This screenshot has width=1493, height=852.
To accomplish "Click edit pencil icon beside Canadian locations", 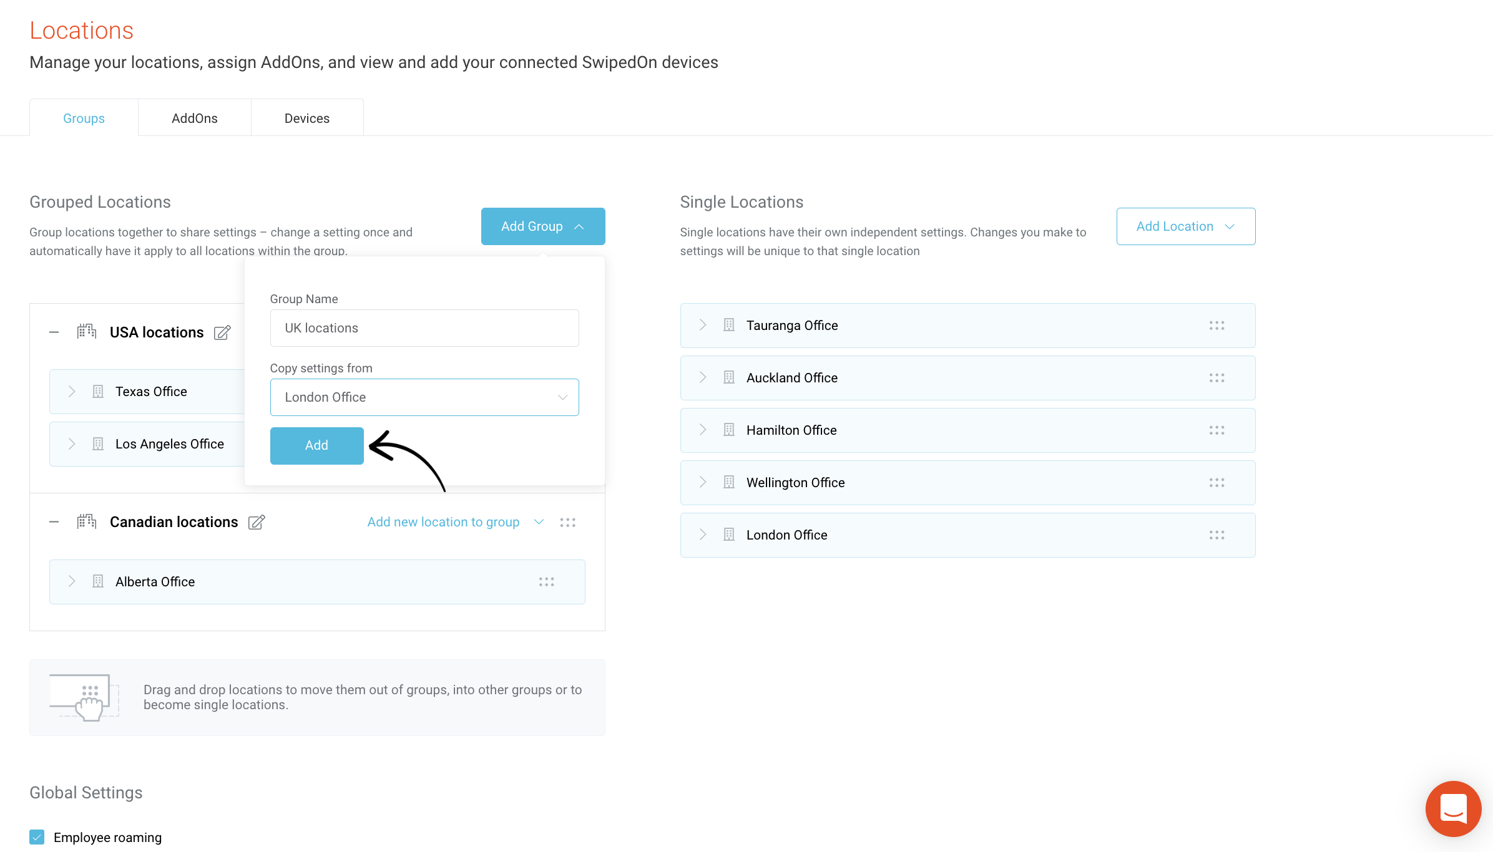I will [257, 522].
